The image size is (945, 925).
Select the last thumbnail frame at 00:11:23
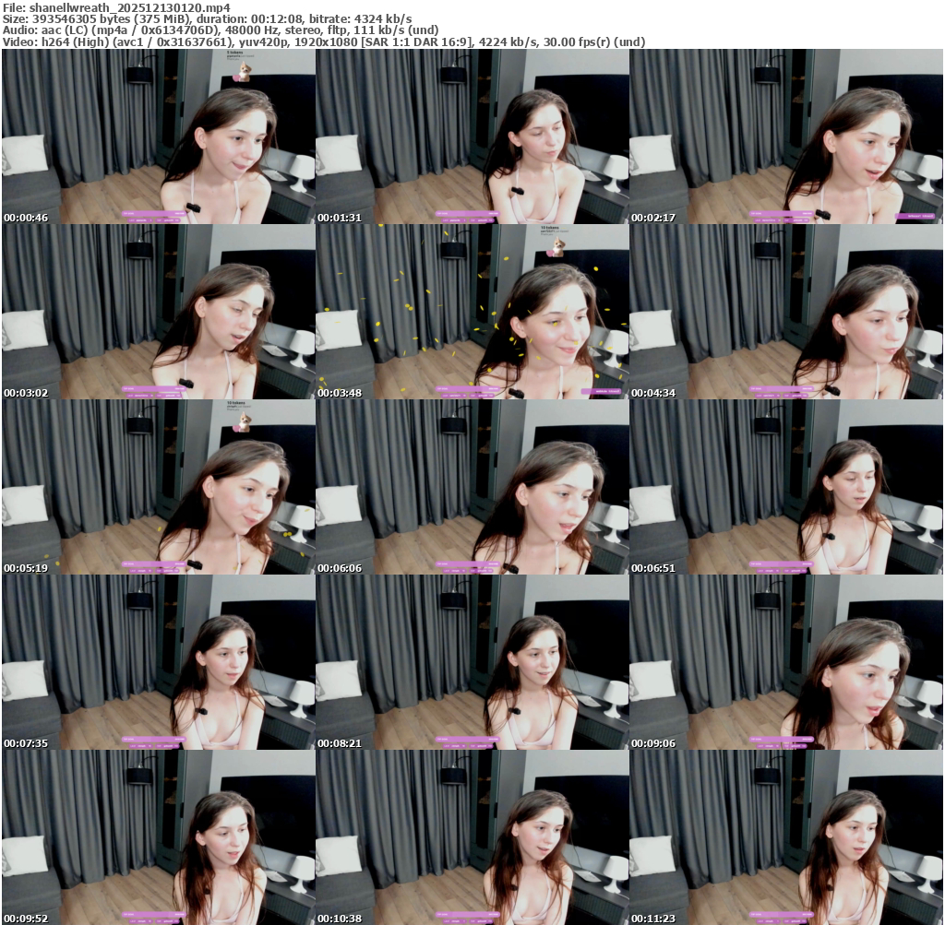(x=786, y=837)
